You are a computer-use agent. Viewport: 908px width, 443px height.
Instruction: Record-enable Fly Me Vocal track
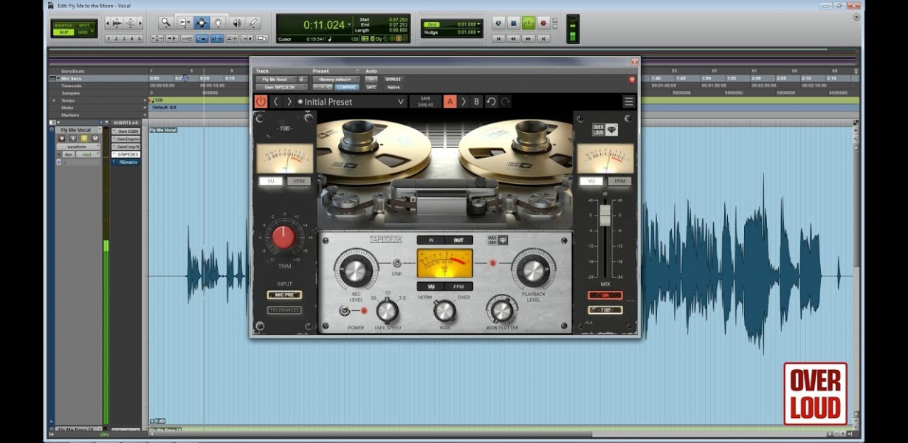[63, 138]
